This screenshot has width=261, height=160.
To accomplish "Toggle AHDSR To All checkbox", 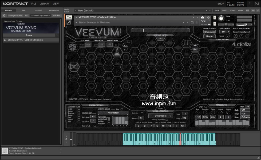I will click(x=109, y=119).
